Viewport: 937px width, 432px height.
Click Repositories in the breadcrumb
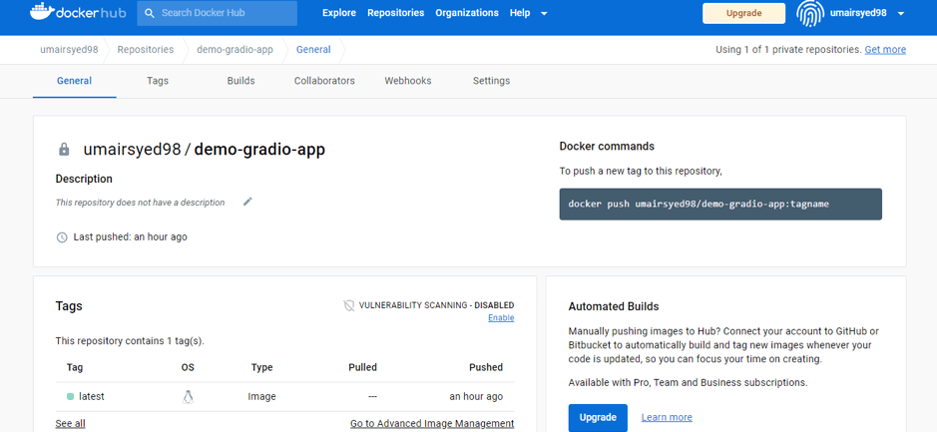tap(146, 50)
